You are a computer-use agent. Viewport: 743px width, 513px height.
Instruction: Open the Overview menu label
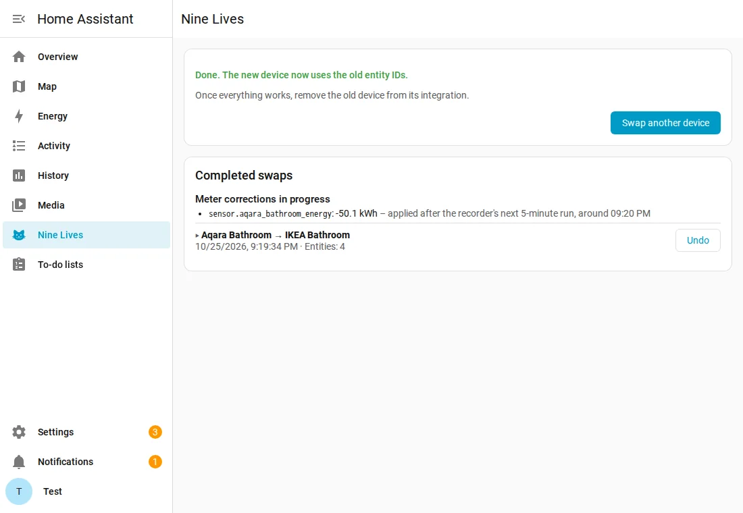(x=58, y=57)
